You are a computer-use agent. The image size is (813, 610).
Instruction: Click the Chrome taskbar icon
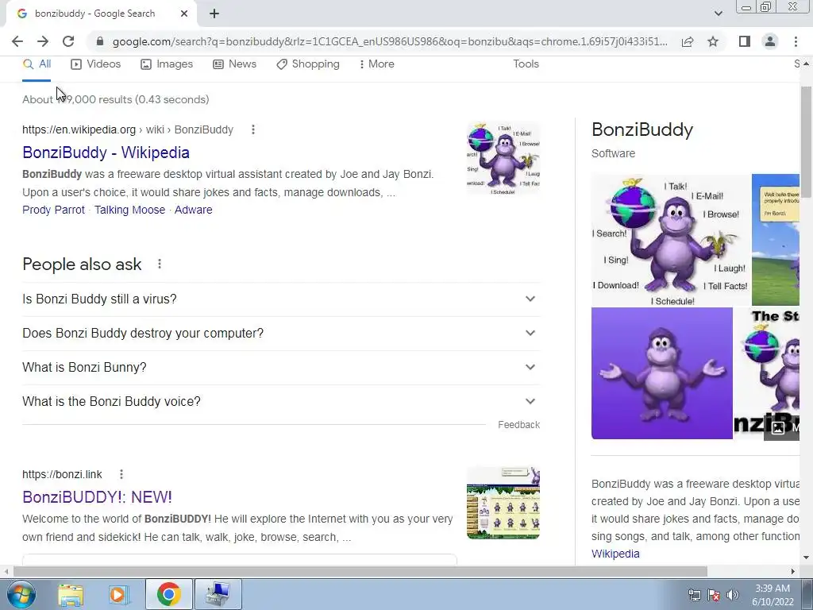coord(168,594)
